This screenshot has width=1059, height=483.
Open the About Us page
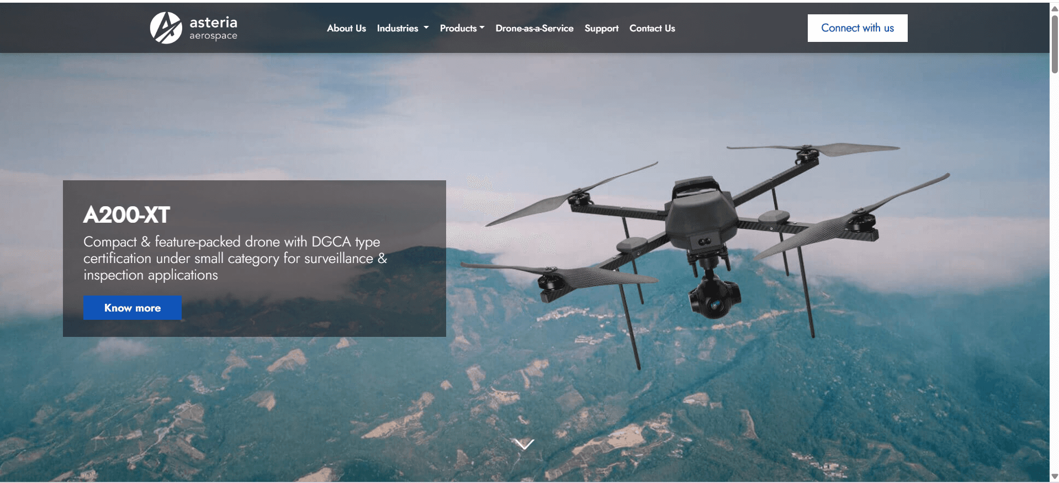346,28
